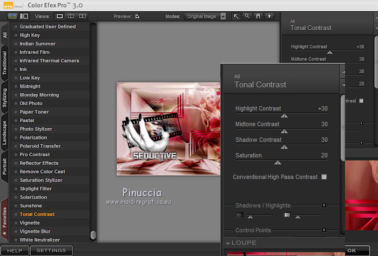This screenshot has width=378, height=256.
Task: Open the All filters tab
Action: tap(4, 34)
